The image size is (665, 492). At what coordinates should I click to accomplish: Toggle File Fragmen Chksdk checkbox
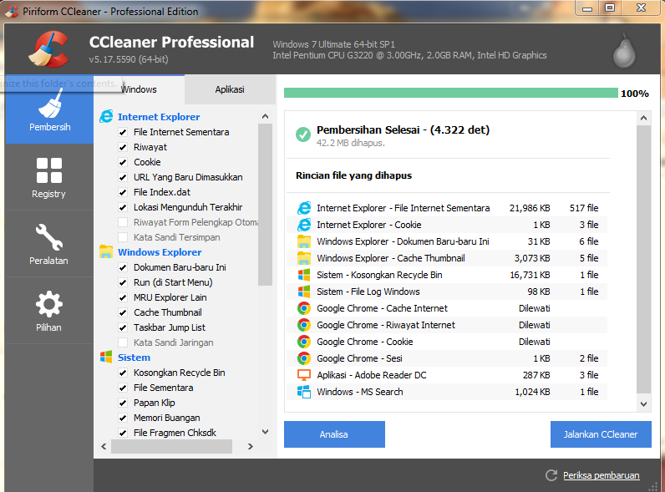tap(123, 433)
